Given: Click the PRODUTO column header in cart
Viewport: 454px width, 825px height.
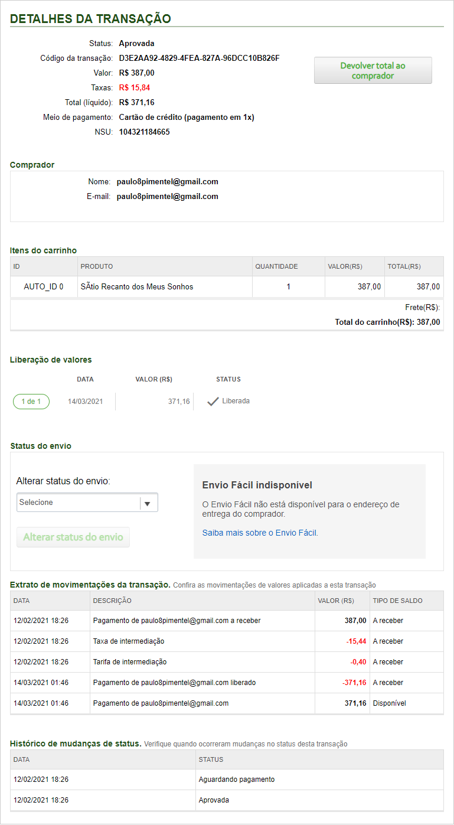Looking at the screenshot, I should tap(97, 267).
